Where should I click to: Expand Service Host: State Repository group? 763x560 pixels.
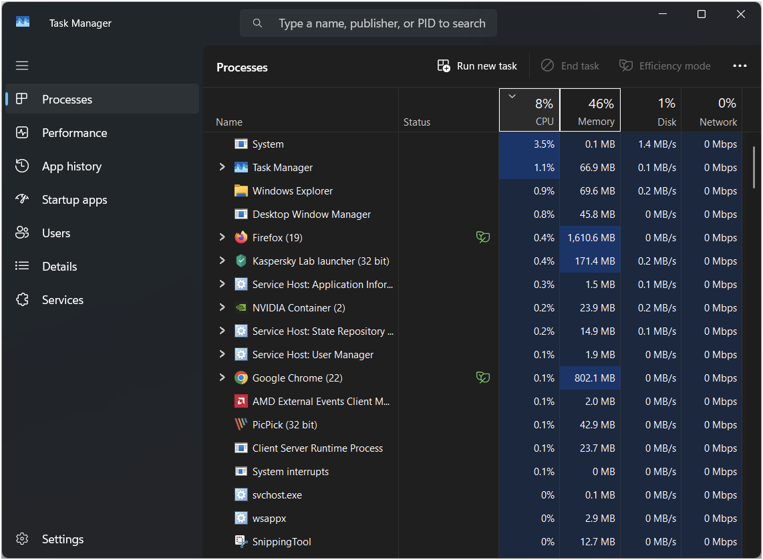tap(222, 330)
